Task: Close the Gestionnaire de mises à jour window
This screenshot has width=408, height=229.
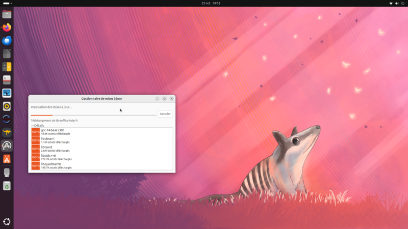Action: tap(171, 99)
